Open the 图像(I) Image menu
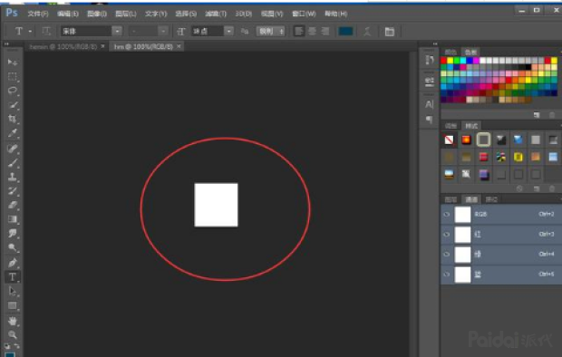The height and width of the screenshot is (357, 562). 97,14
